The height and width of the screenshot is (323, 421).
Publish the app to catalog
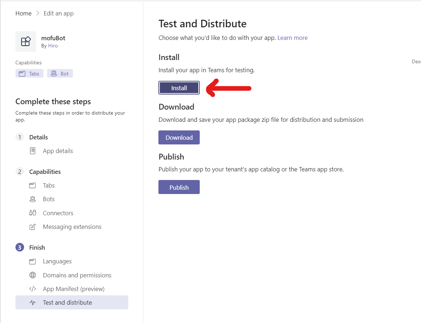click(x=179, y=187)
